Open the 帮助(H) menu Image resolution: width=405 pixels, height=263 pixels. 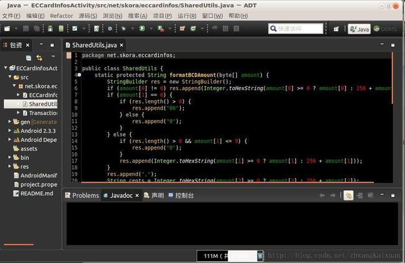coord(238,16)
